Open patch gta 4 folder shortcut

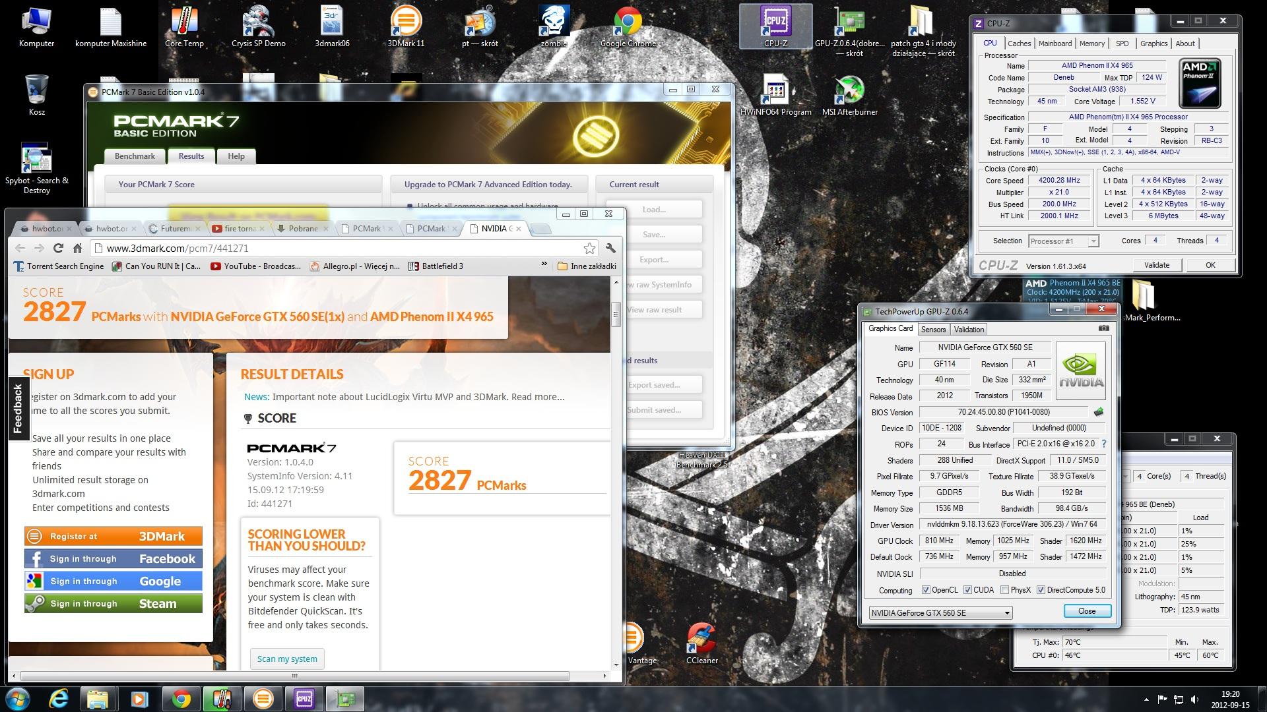(923, 32)
